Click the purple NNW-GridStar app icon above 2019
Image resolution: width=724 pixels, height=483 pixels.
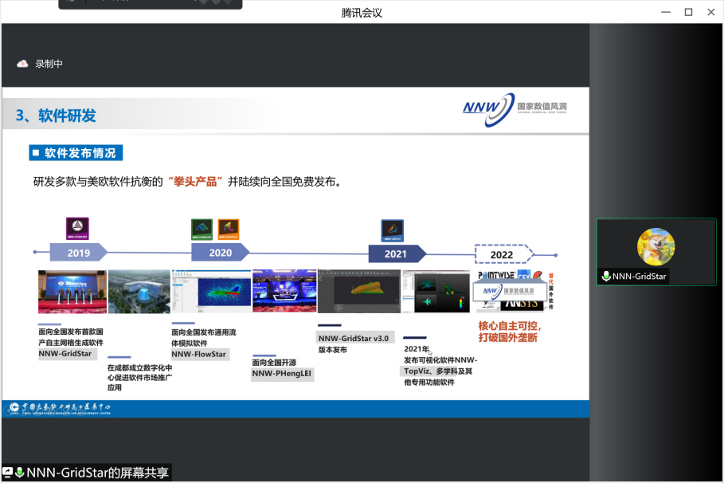coord(77,229)
